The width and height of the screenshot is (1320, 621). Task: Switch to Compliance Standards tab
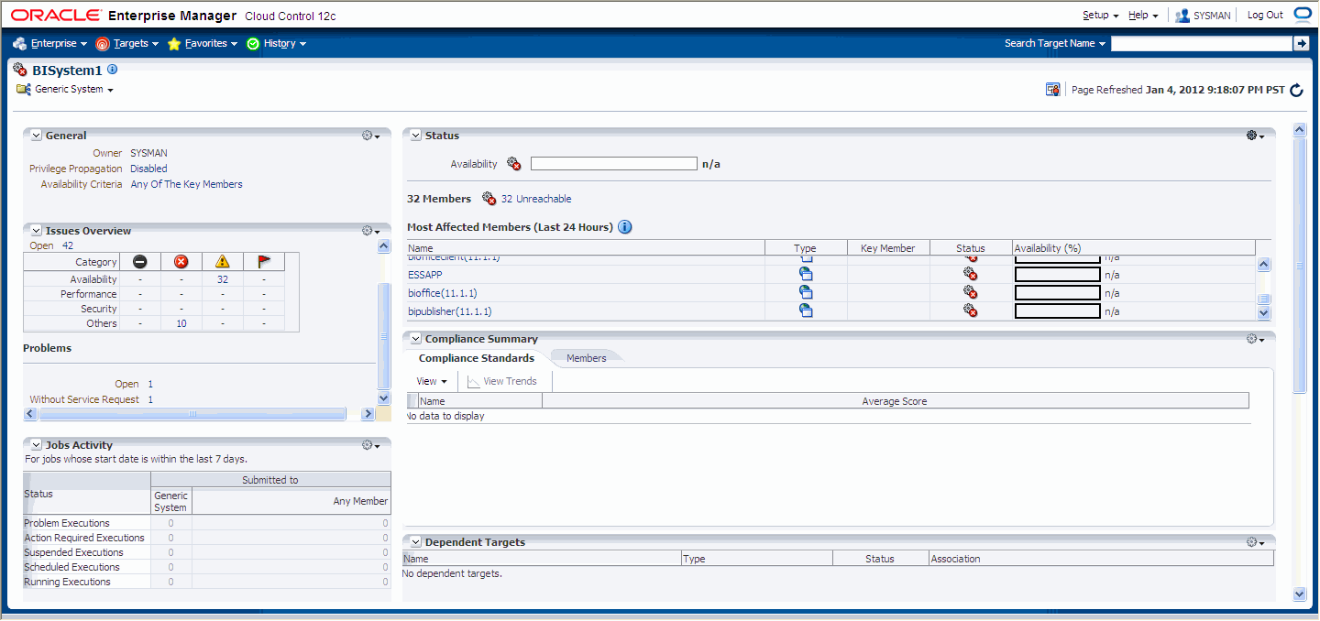point(477,358)
